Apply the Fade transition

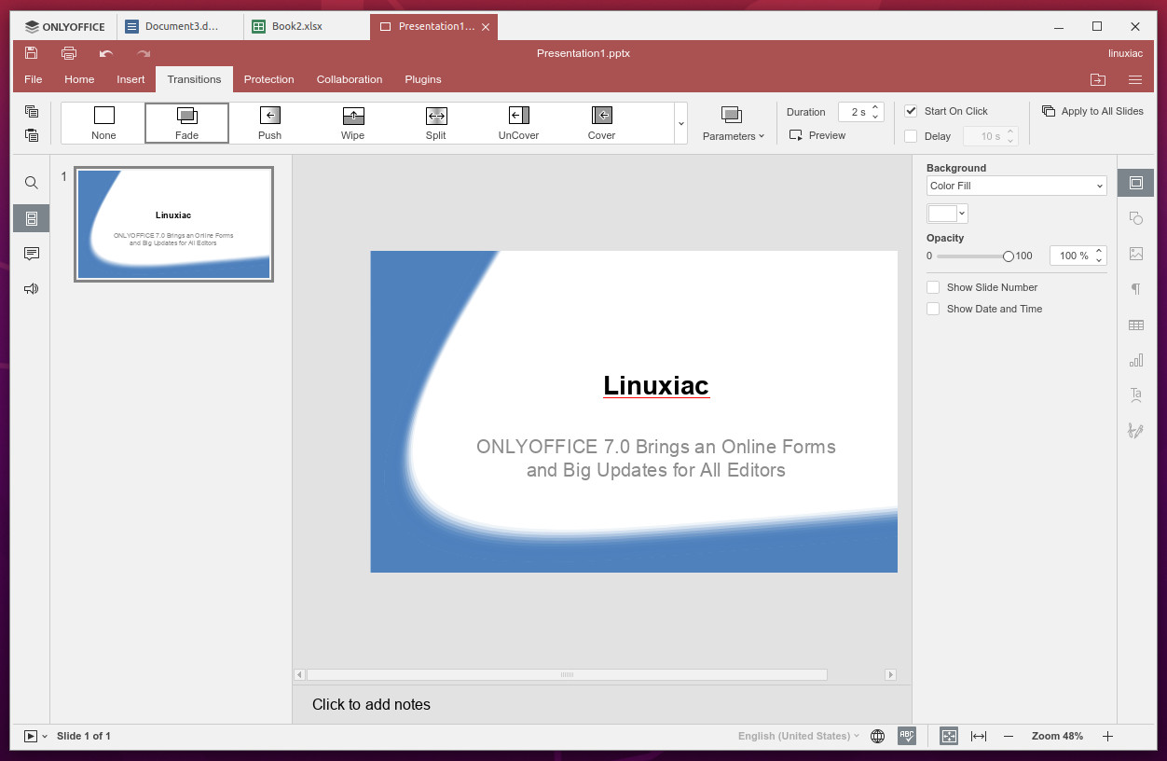coord(186,123)
